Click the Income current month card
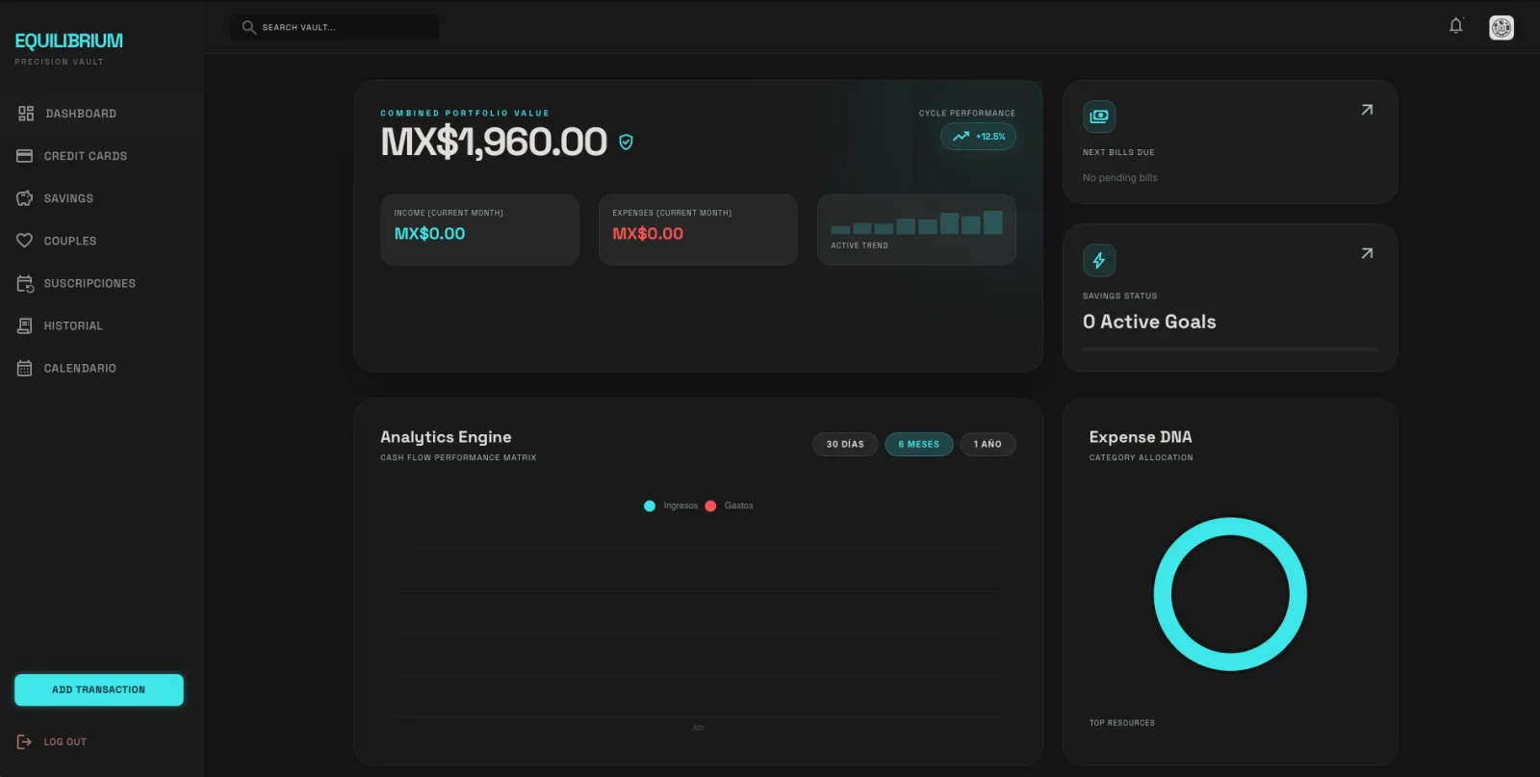The width and height of the screenshot is (1540, 777). pyautogui.click(x=479, y=230)
